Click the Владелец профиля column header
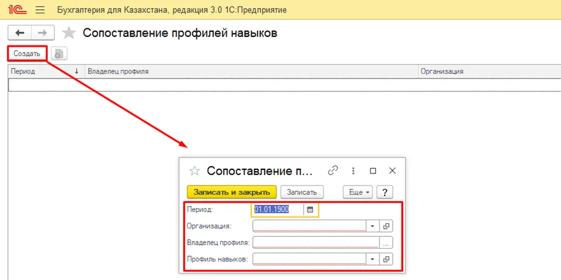561x280 pixels. [251, 71]
